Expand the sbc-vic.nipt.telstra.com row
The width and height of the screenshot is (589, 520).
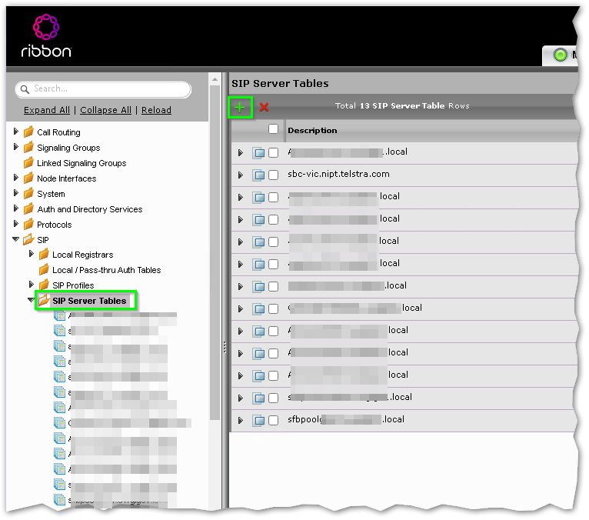pyautogui.click(x=241, y=175)
